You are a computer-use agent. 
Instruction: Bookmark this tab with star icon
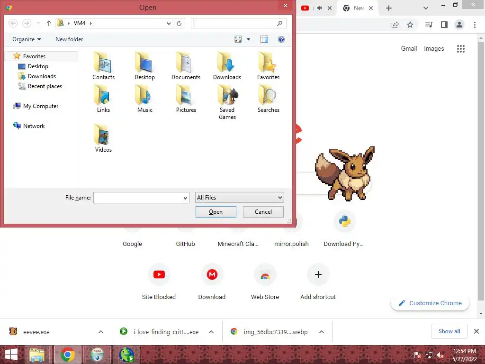pos(410,25)
